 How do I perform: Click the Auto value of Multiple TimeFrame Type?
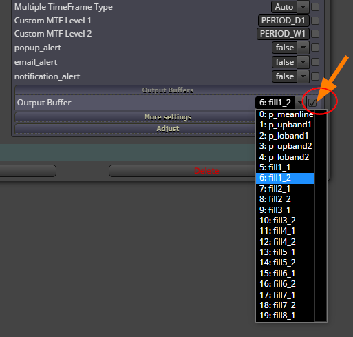(284, 7)
